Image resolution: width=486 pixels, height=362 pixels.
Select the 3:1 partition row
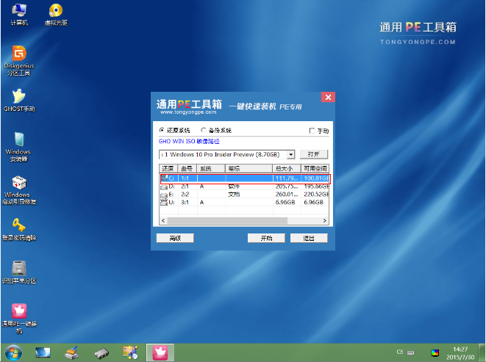pos(244,203)
